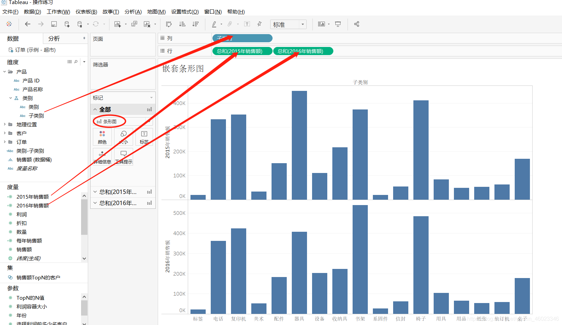The height and width of the screenshot is (325, 562).
Task: Clear the sheet icon
Action: 147,24
